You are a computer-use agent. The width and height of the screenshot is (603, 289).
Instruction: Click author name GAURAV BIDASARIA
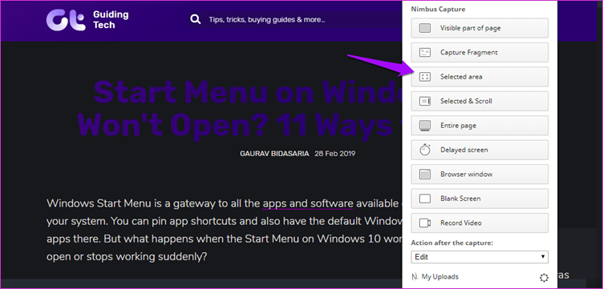[x=274, y=154]
